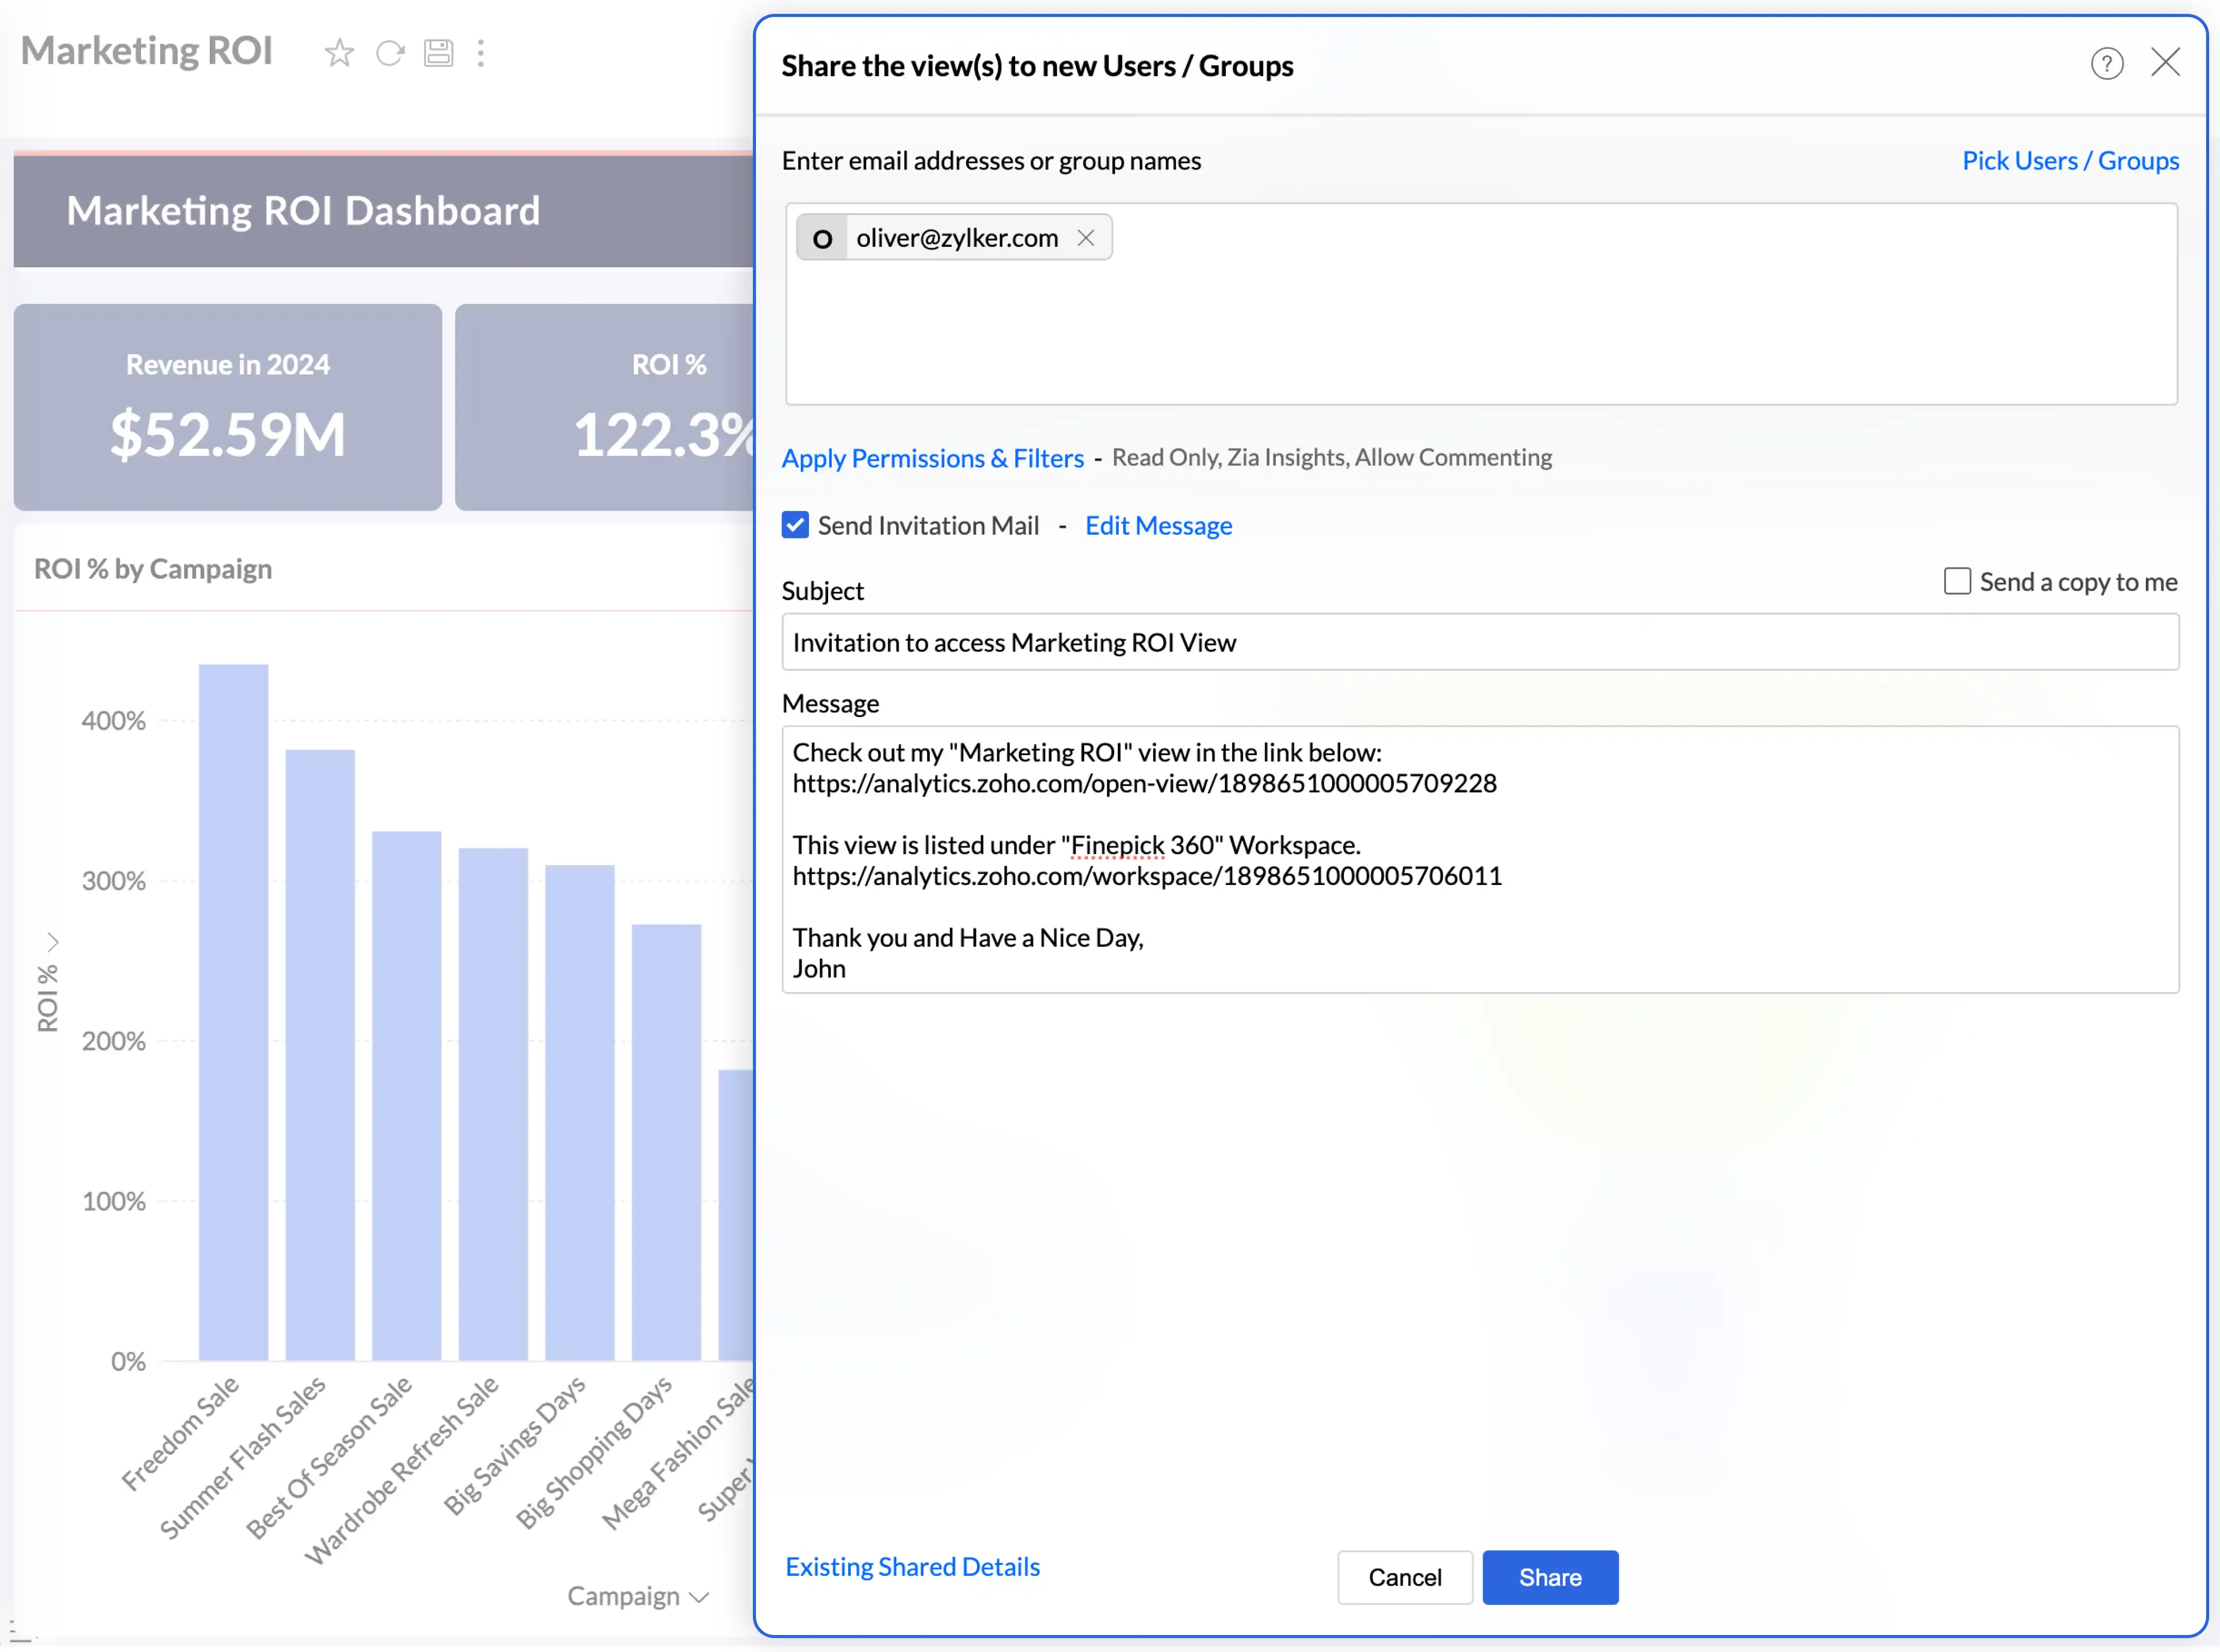Remove oliver@zylker.com from recipients
Viewport: 2220px width, 1652px height.
(x=1085, y=238)
